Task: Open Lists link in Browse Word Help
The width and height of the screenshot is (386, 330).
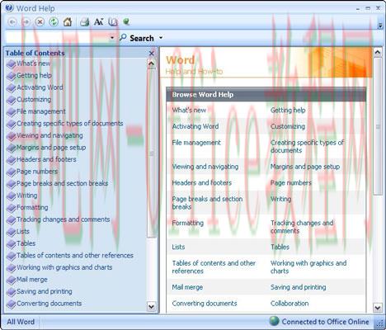Action: [178, 247]
